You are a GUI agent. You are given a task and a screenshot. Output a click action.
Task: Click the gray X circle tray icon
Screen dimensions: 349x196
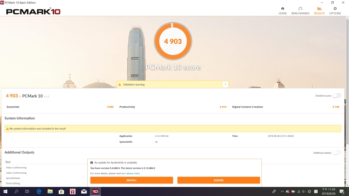309,191
